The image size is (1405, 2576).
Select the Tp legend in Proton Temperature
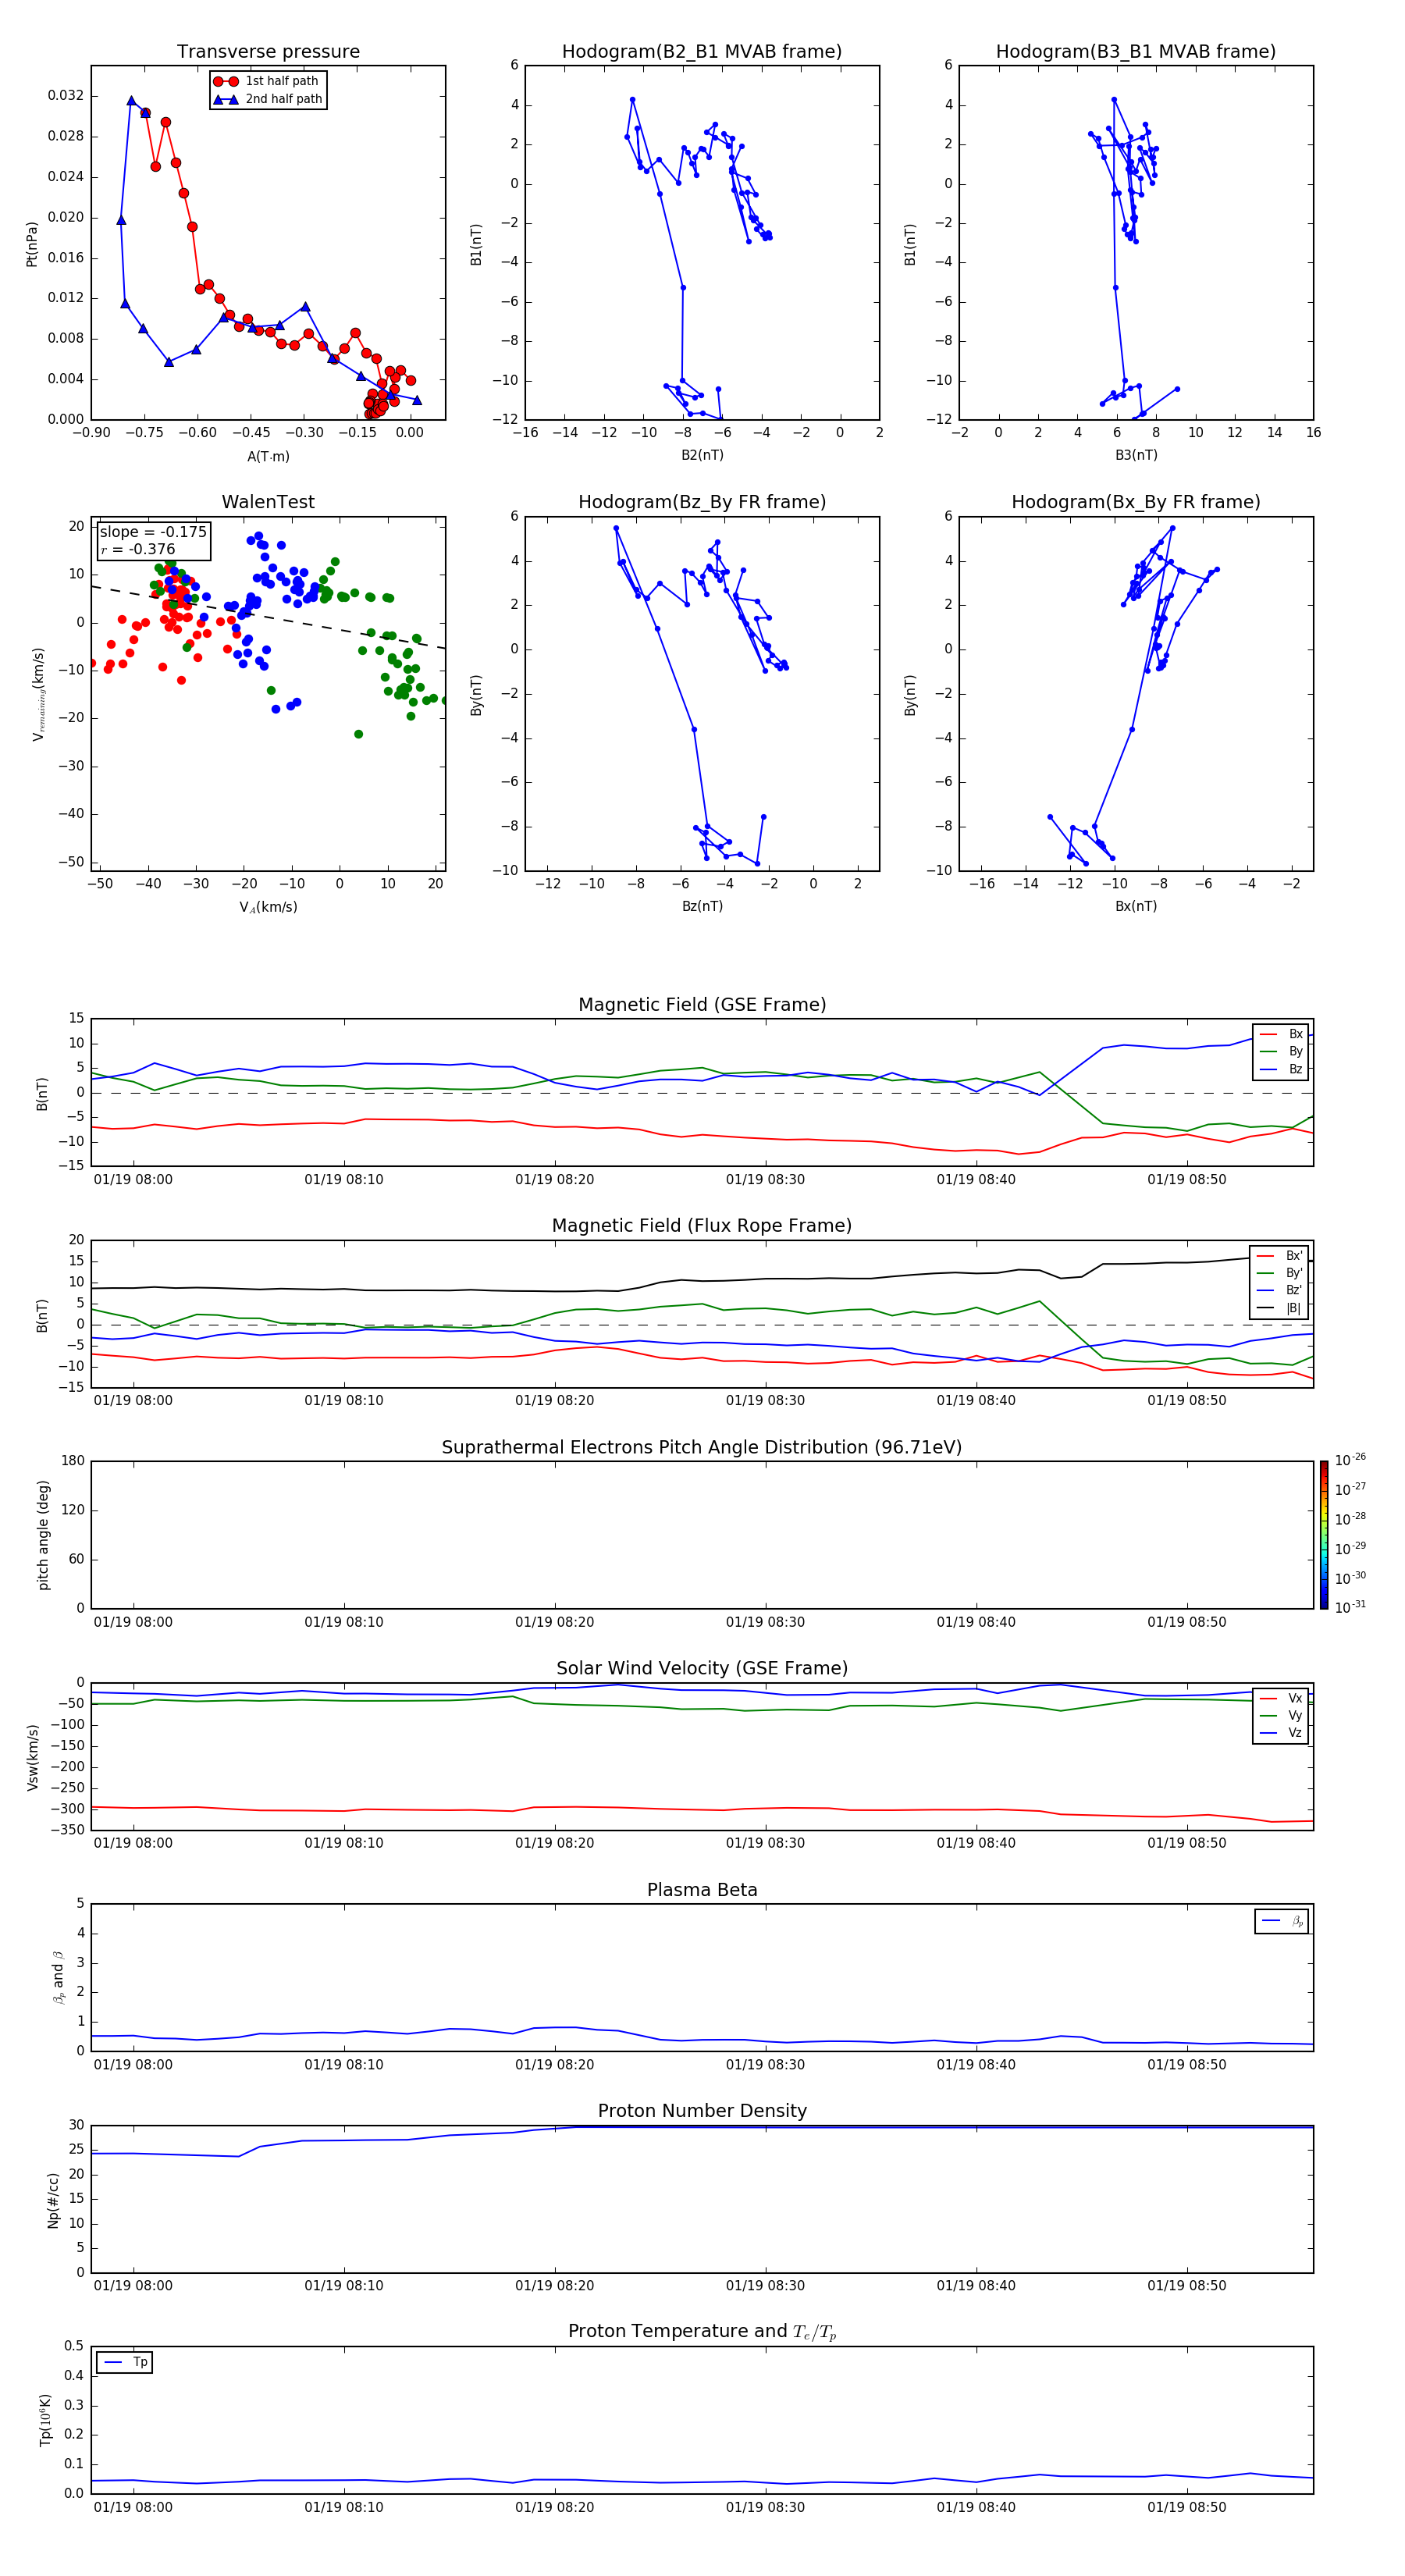point(125,2363)
